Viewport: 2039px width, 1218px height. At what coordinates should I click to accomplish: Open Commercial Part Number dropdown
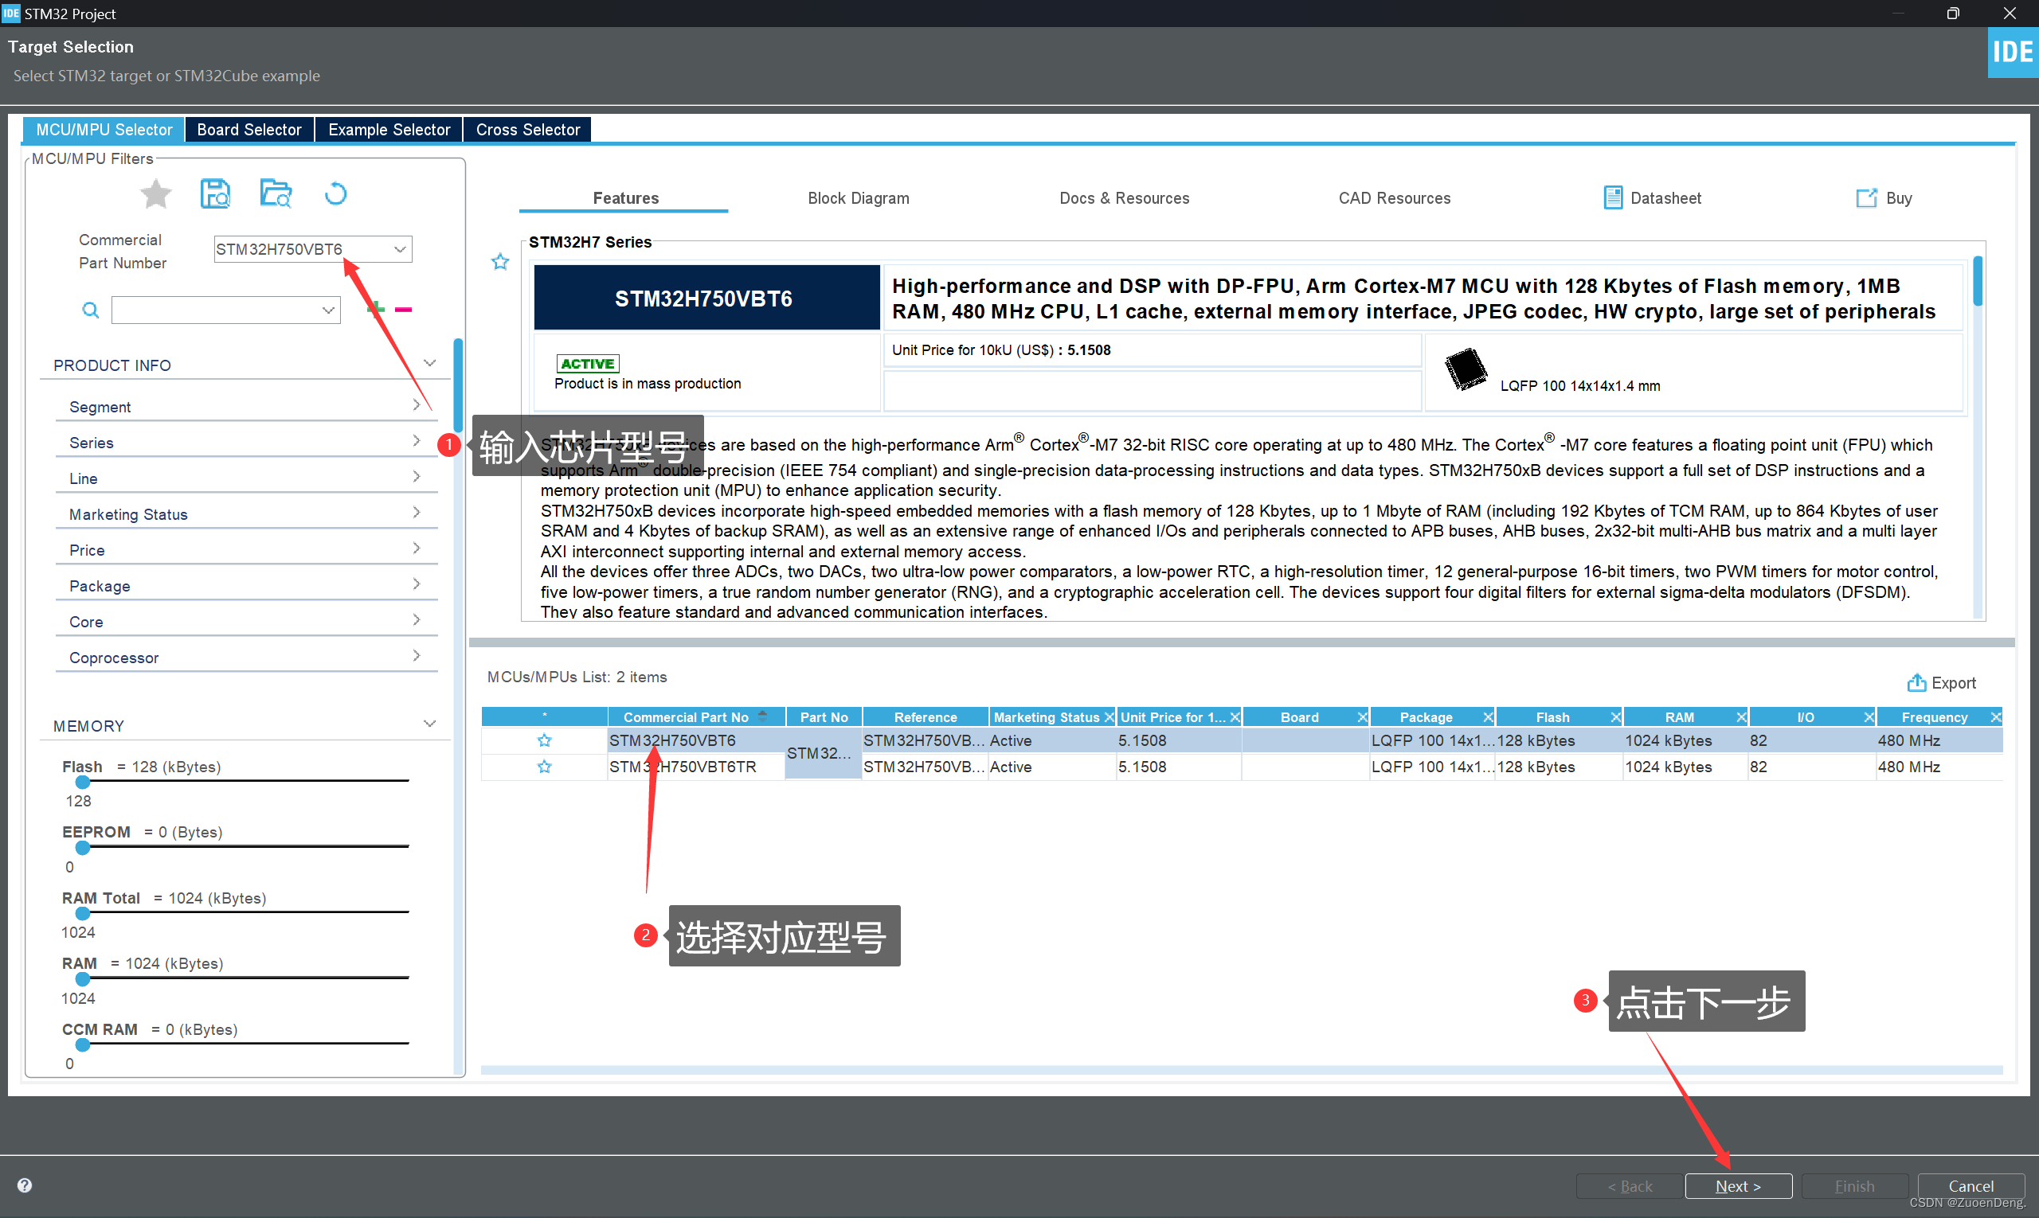click(400, 249)
